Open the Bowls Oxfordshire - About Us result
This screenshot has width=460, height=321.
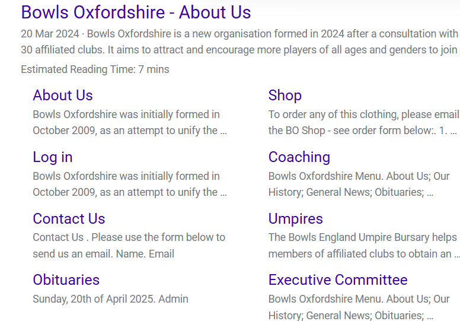[136, 12]
